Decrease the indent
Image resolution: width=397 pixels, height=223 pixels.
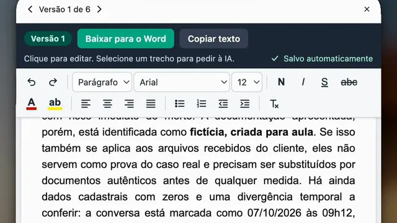pyautogui.click(x=223, y=103)
